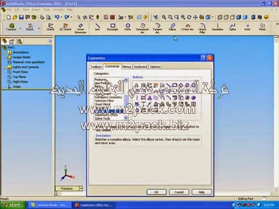The height and width of the screenshot is (209, 279).
Task: Select the Spline tool
Action: pos(233,27)
